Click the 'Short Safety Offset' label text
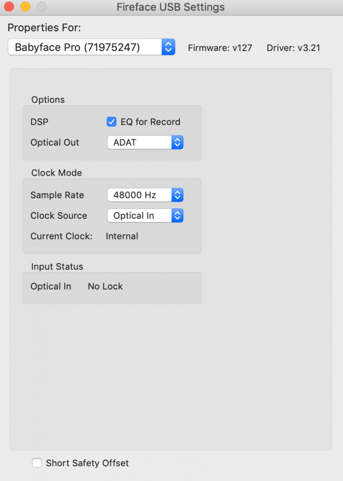343x481 pixels. [x=87, y=463]
